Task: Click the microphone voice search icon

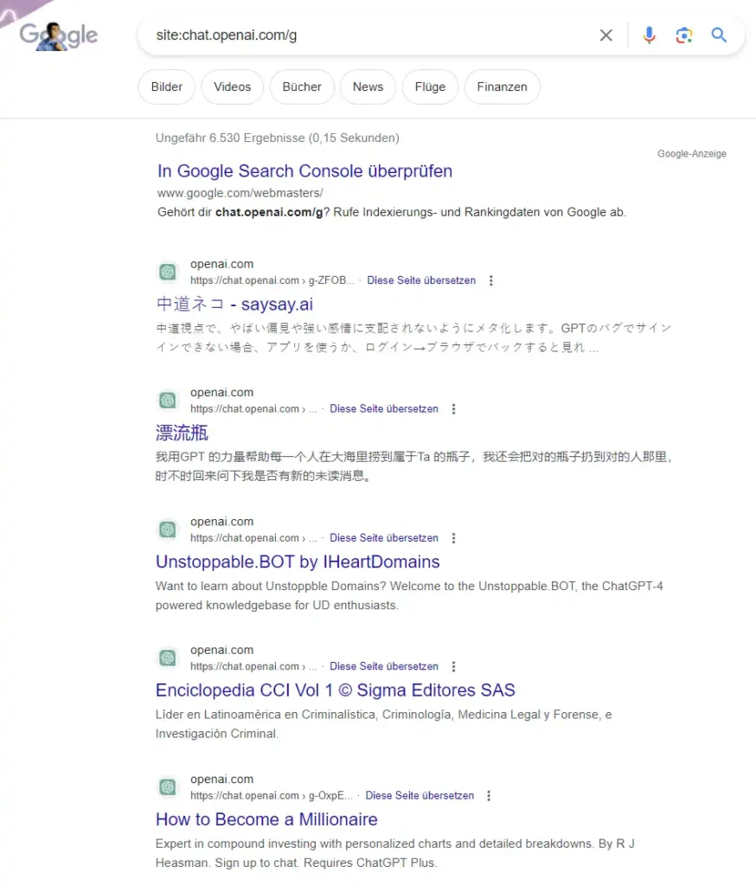Action: [x=649, y=35]
